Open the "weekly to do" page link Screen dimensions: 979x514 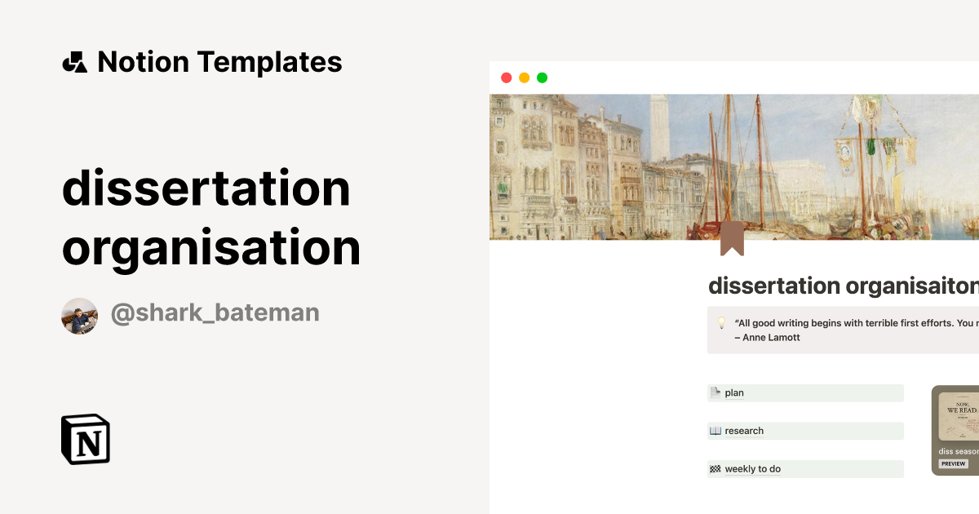click(x=752, y=468)
